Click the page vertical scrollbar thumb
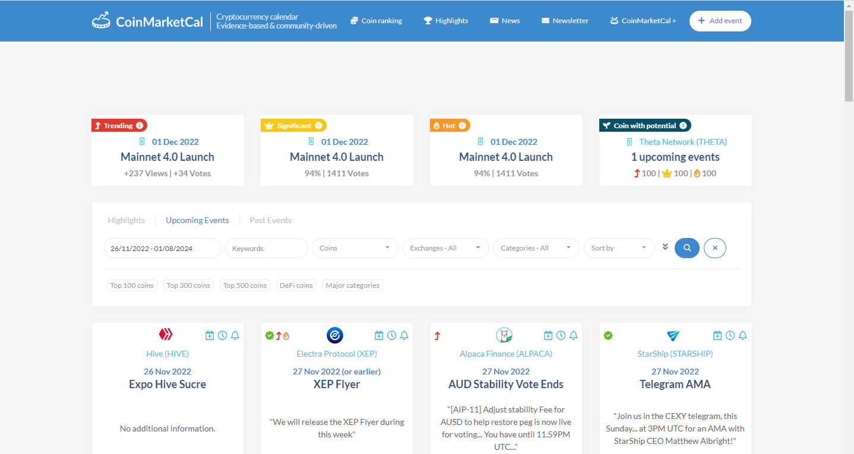The height and width of the screenshot is (454, 854). pos(849,56)
